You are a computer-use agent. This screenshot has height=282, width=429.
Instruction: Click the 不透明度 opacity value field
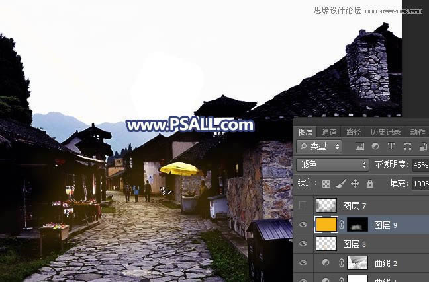(420, 164)
